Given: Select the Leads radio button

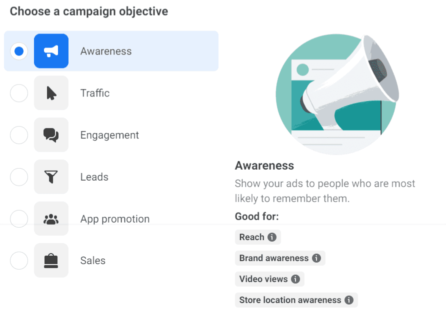Looking at the screenshot, I should (x=19, y=177).
